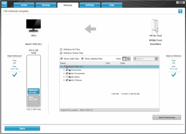Open the Home tab
The width and height of the screenshot is (186, 134).
click(24, 5)
